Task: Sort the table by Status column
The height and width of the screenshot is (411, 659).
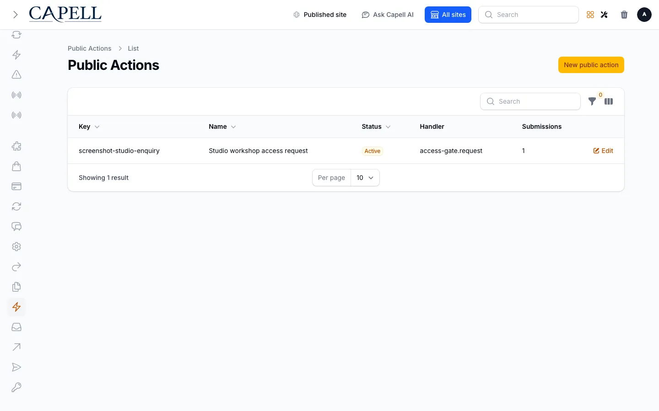Action: (x=376, y=126)
